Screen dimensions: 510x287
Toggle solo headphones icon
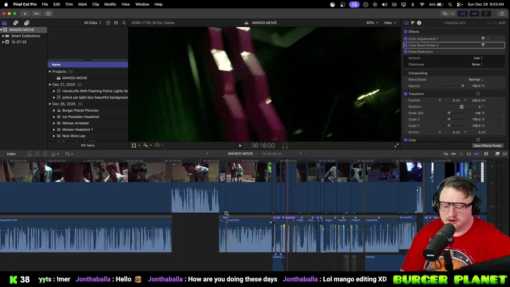coord(469,154)
